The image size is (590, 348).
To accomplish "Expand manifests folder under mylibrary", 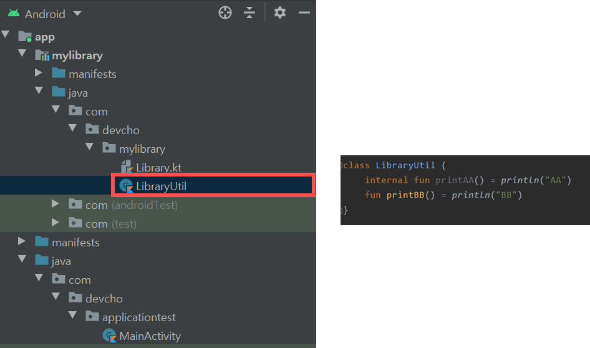I will (x=39, y=72).
